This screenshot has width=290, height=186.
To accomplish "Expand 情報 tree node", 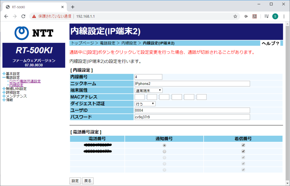I will 4,100.
